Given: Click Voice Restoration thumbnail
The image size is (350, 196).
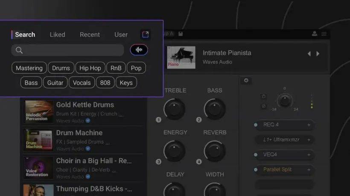Looking at the screenshot, I should point(39,168).
